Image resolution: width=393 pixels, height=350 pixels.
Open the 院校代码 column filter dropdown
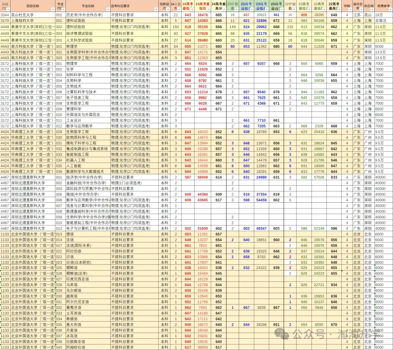coord(8,9)
